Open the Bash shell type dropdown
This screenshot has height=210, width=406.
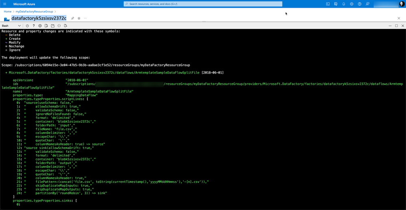tap(11, 26)
